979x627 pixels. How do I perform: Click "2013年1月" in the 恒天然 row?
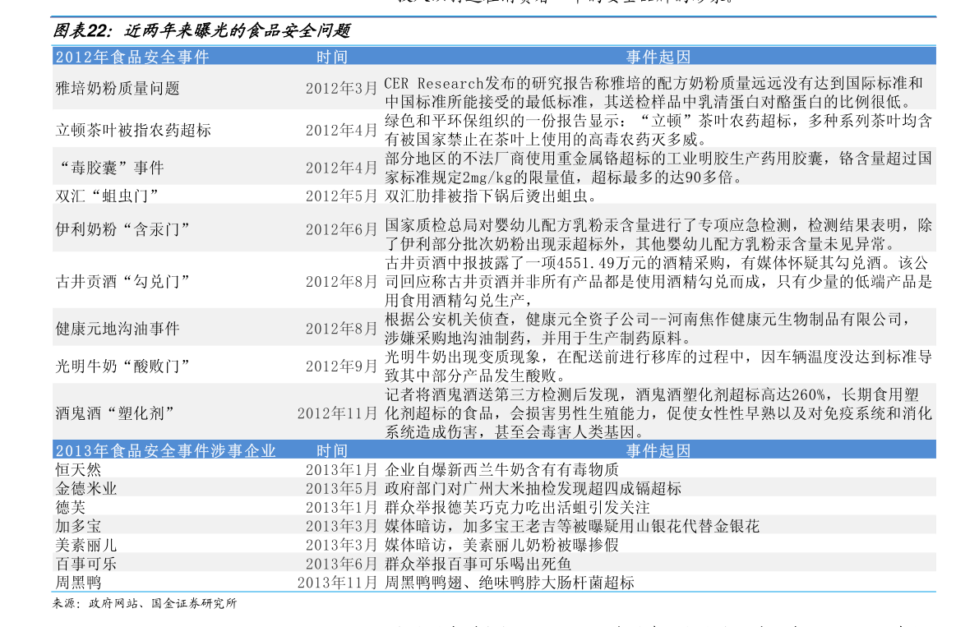341,470
